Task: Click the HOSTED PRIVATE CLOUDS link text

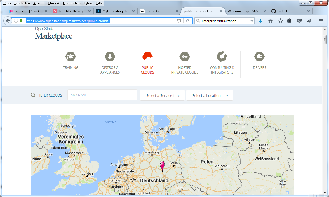Action: pos(185,70)
